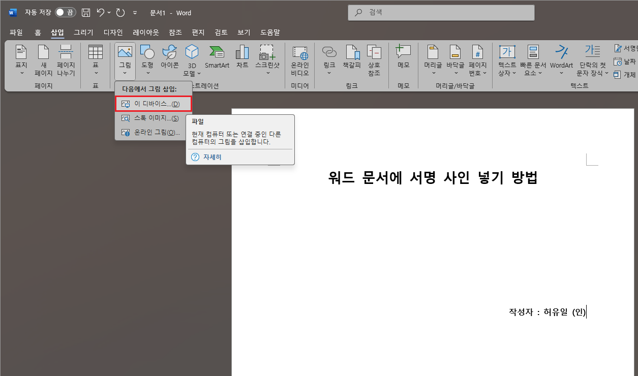Insert a 책갈피 (Bookmark)
This screenshot has width=638, height=376.
pos(352,57)
